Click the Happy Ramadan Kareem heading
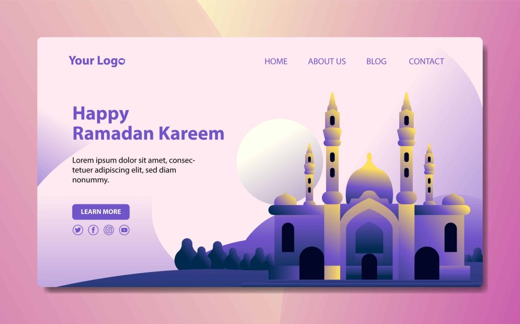The image size is (520, 324). [148, 123]
